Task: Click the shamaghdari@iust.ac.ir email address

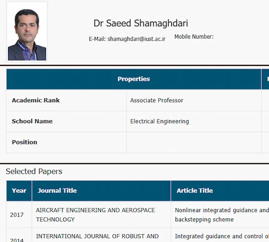Action: pyautogui.click(x=136, y=39)
